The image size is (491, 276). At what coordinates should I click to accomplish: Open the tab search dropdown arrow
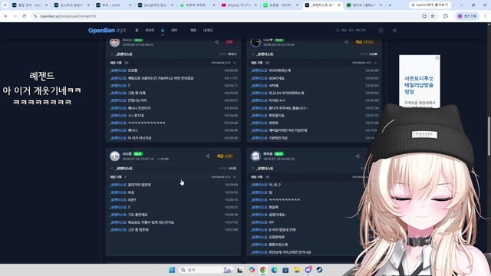5,5
